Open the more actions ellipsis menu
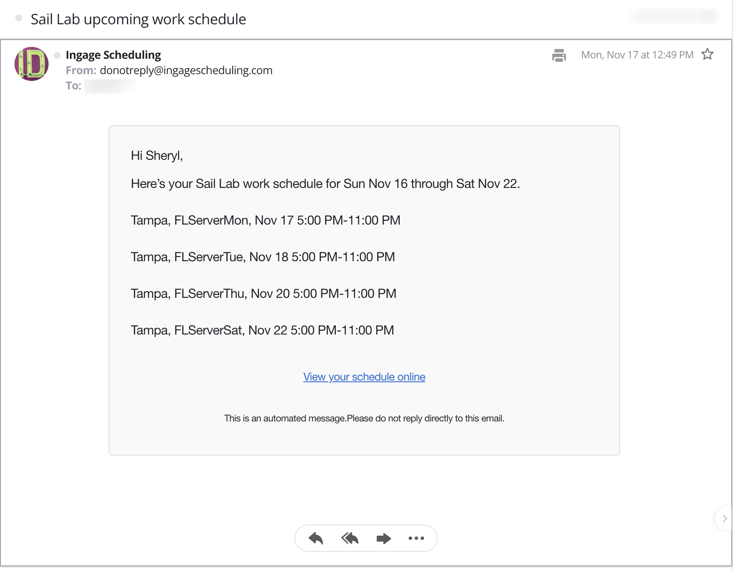 [416, 538]
